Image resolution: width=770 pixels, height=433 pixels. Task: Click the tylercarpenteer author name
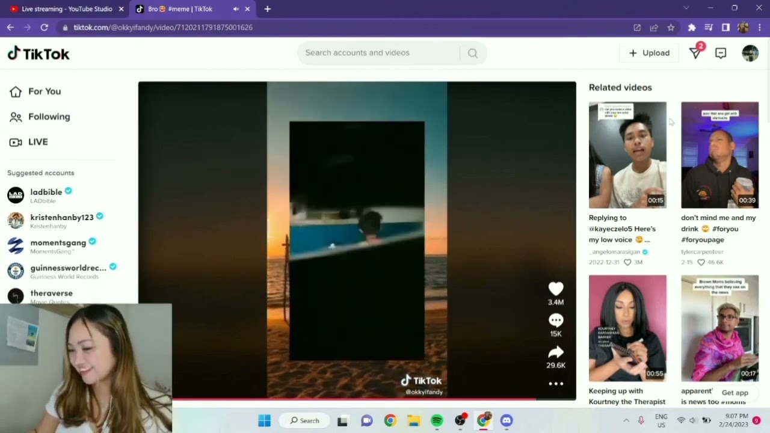(x=702, y=252)
